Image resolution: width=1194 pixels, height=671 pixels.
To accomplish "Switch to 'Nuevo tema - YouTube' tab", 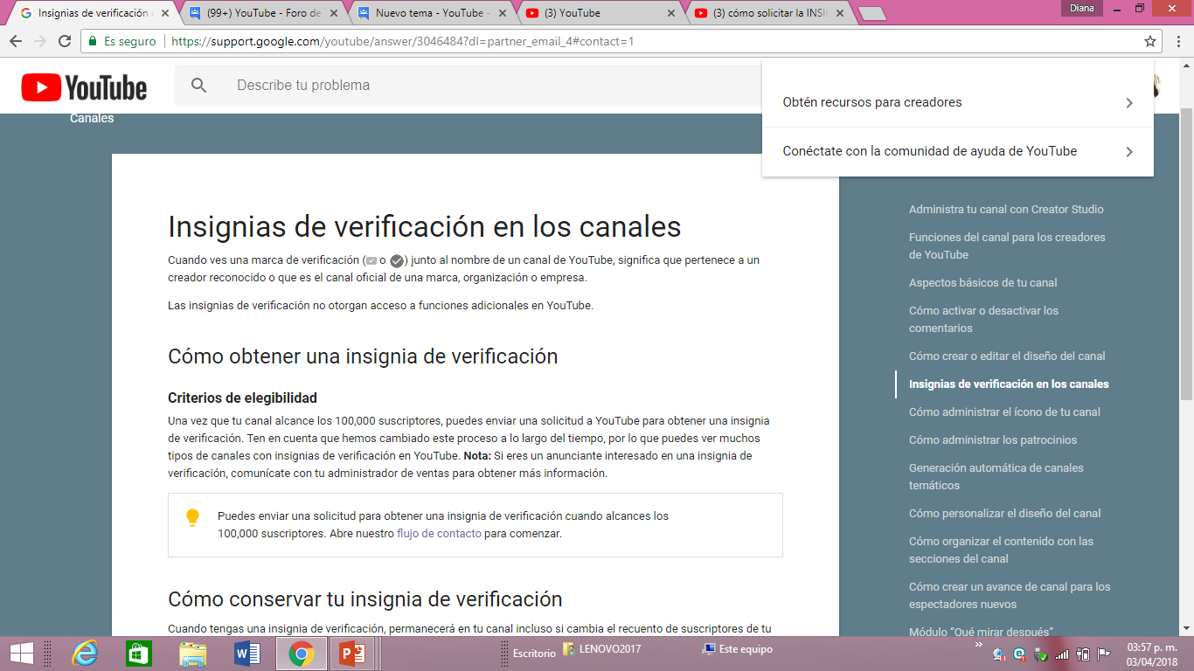I will click(x=433, y=13).
